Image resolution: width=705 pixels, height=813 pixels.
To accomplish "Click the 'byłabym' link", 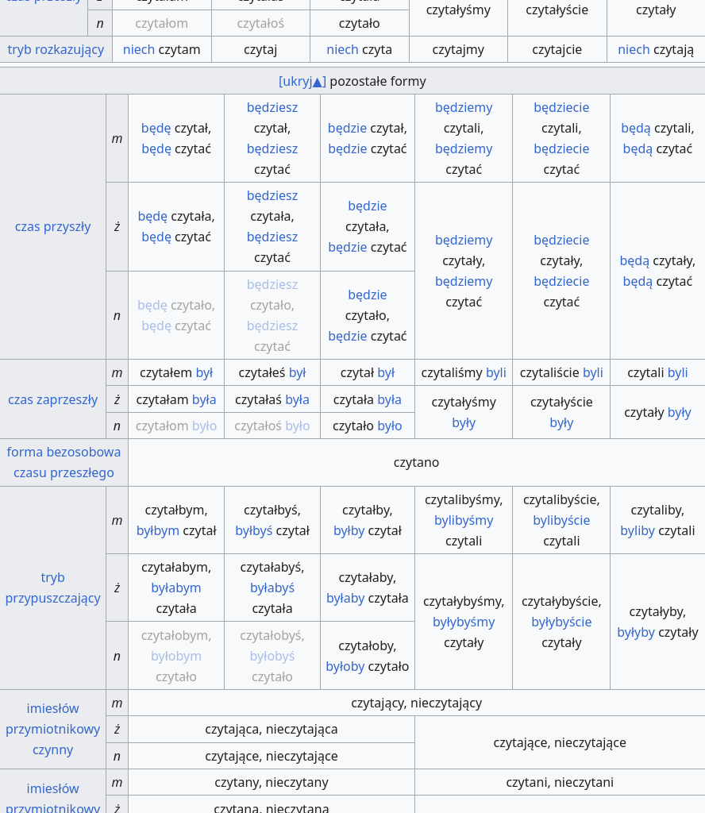I will click(x=176, y=588).
